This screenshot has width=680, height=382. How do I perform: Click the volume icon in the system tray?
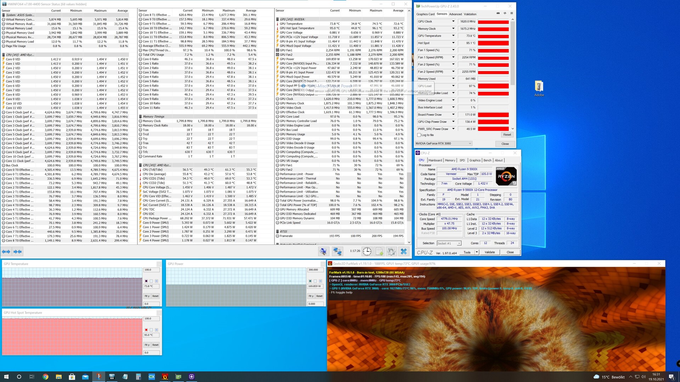[x=644, y=377]
